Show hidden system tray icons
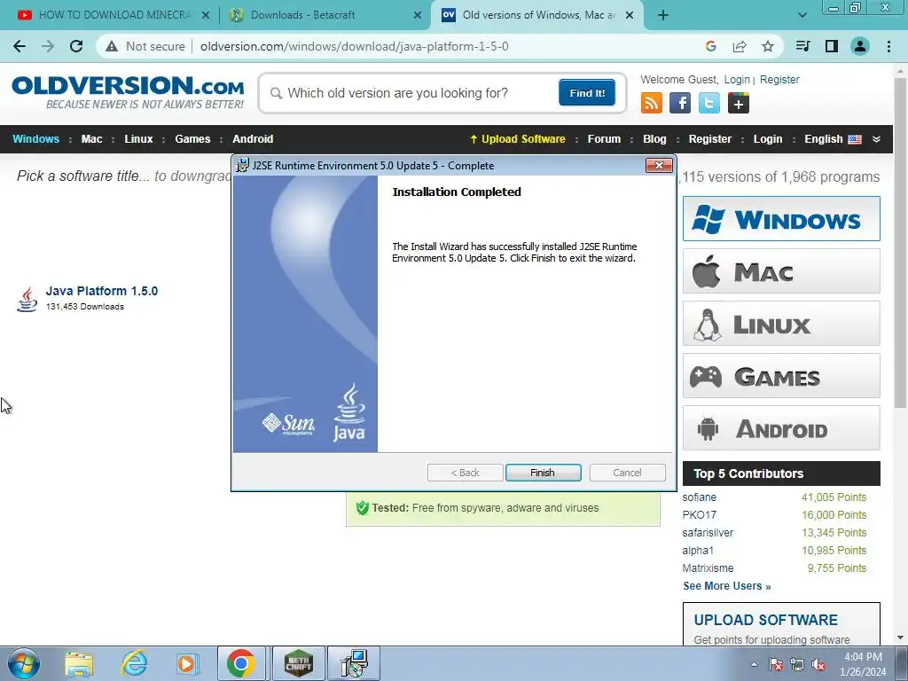 (x=754, y=665)
